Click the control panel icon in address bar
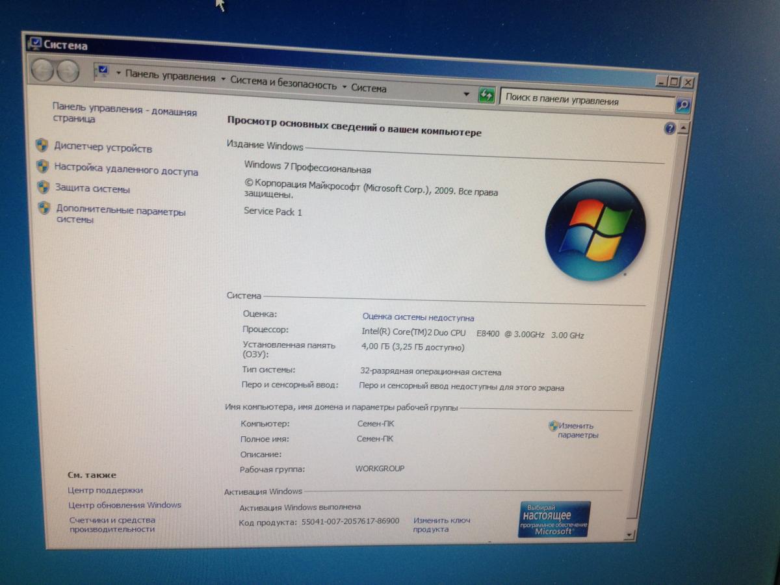This screenshot has height=585, width=780. (x=102, y=71)
